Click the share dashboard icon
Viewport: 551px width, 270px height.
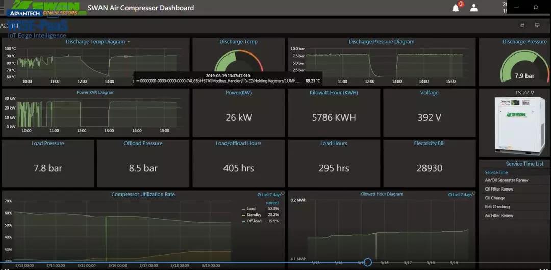(522, 25)
